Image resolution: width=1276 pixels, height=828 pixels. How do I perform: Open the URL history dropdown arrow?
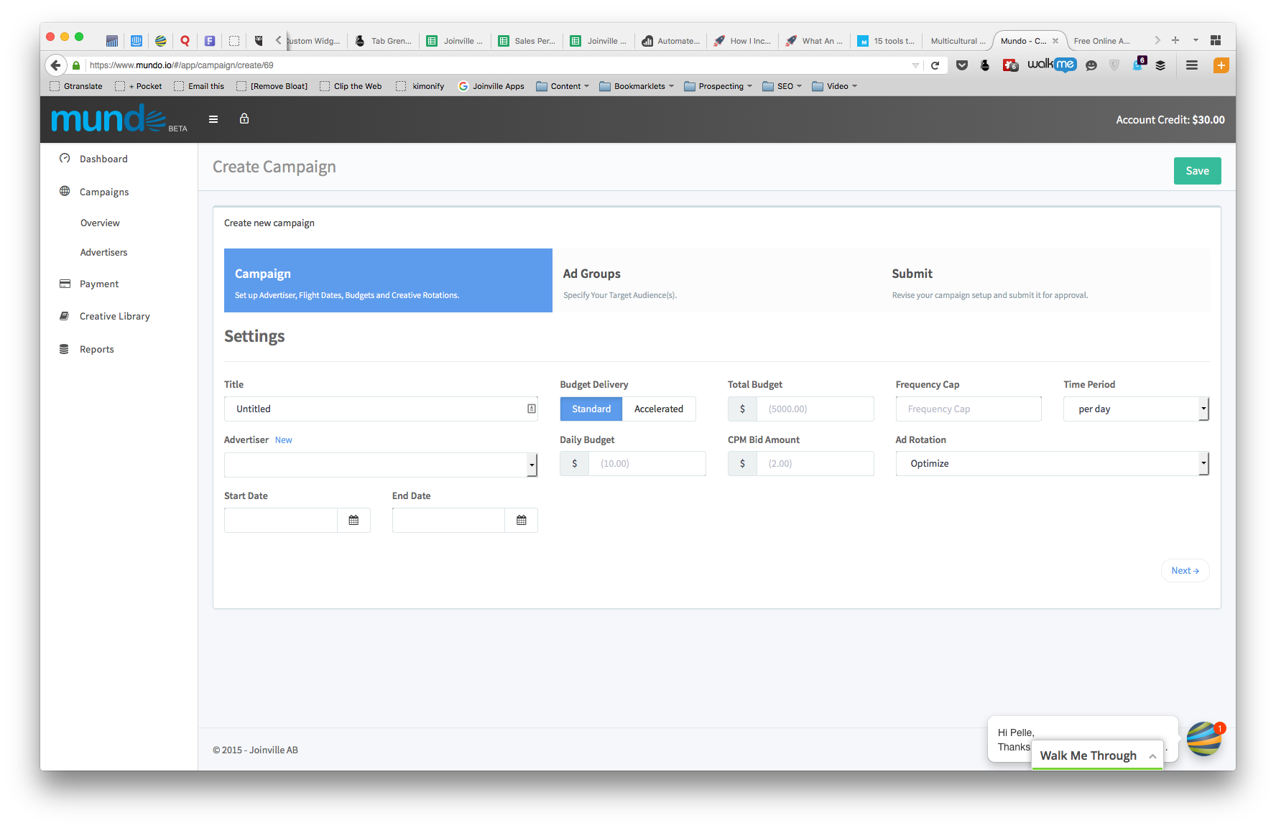coord(915,65)
